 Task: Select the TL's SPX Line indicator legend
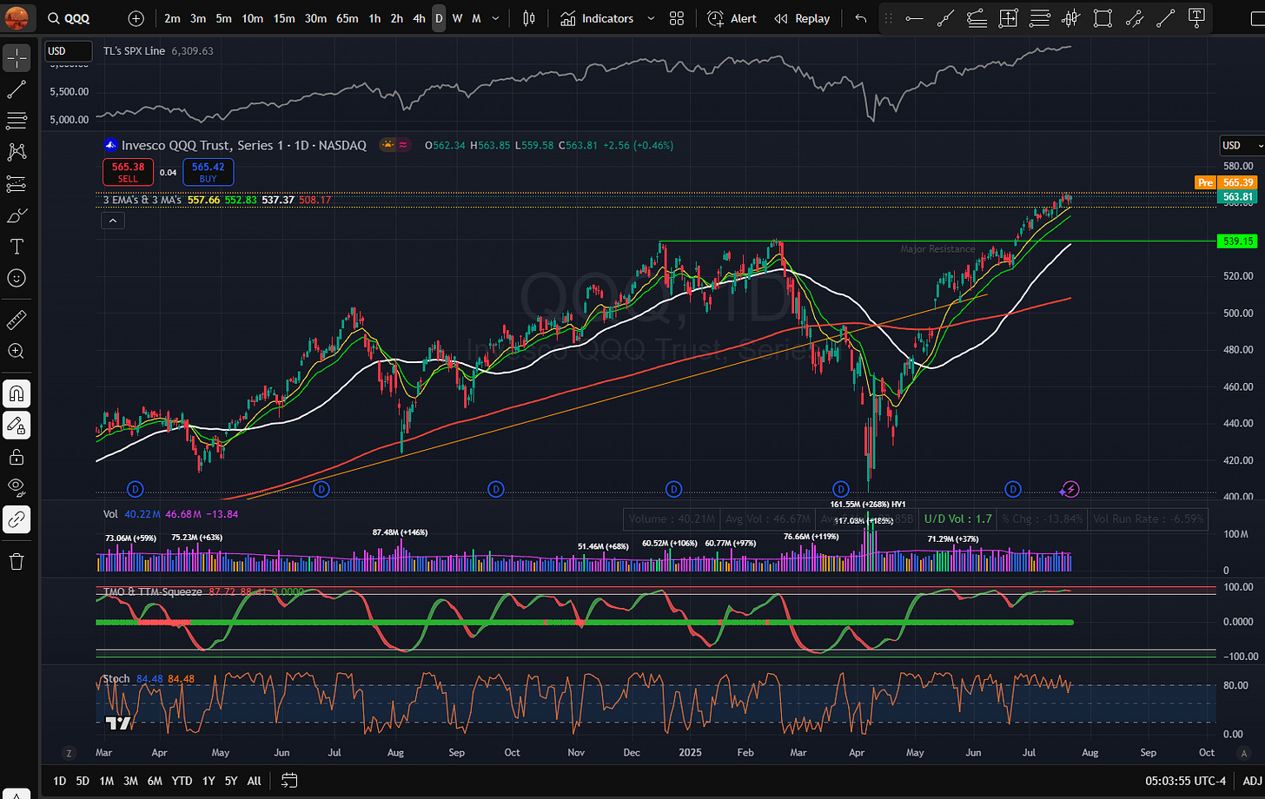[134, 51]
